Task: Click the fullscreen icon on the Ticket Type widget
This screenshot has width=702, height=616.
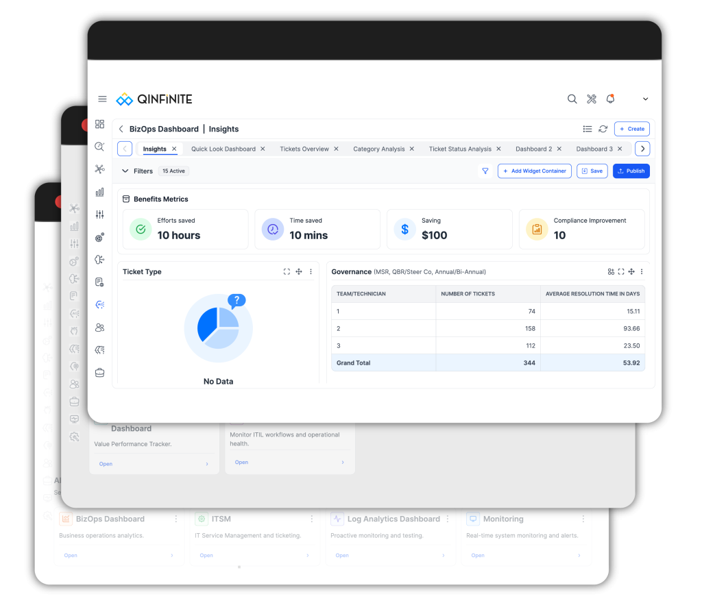Action: point(287,271)
